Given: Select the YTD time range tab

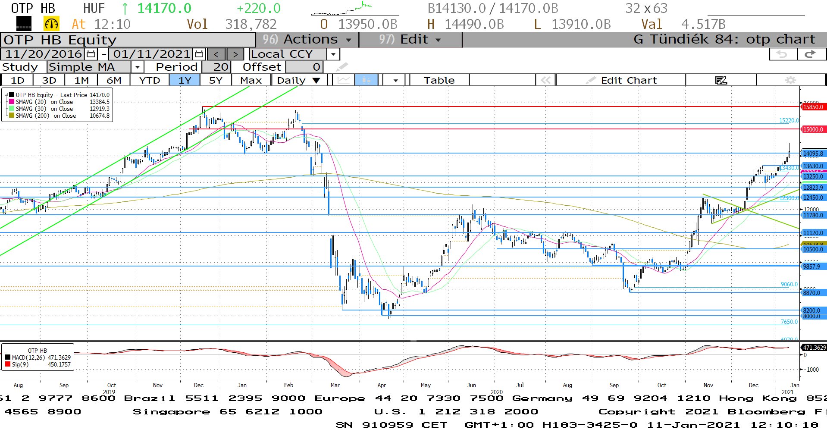Looking at the screenshot, I should click(x=150, y=80).
